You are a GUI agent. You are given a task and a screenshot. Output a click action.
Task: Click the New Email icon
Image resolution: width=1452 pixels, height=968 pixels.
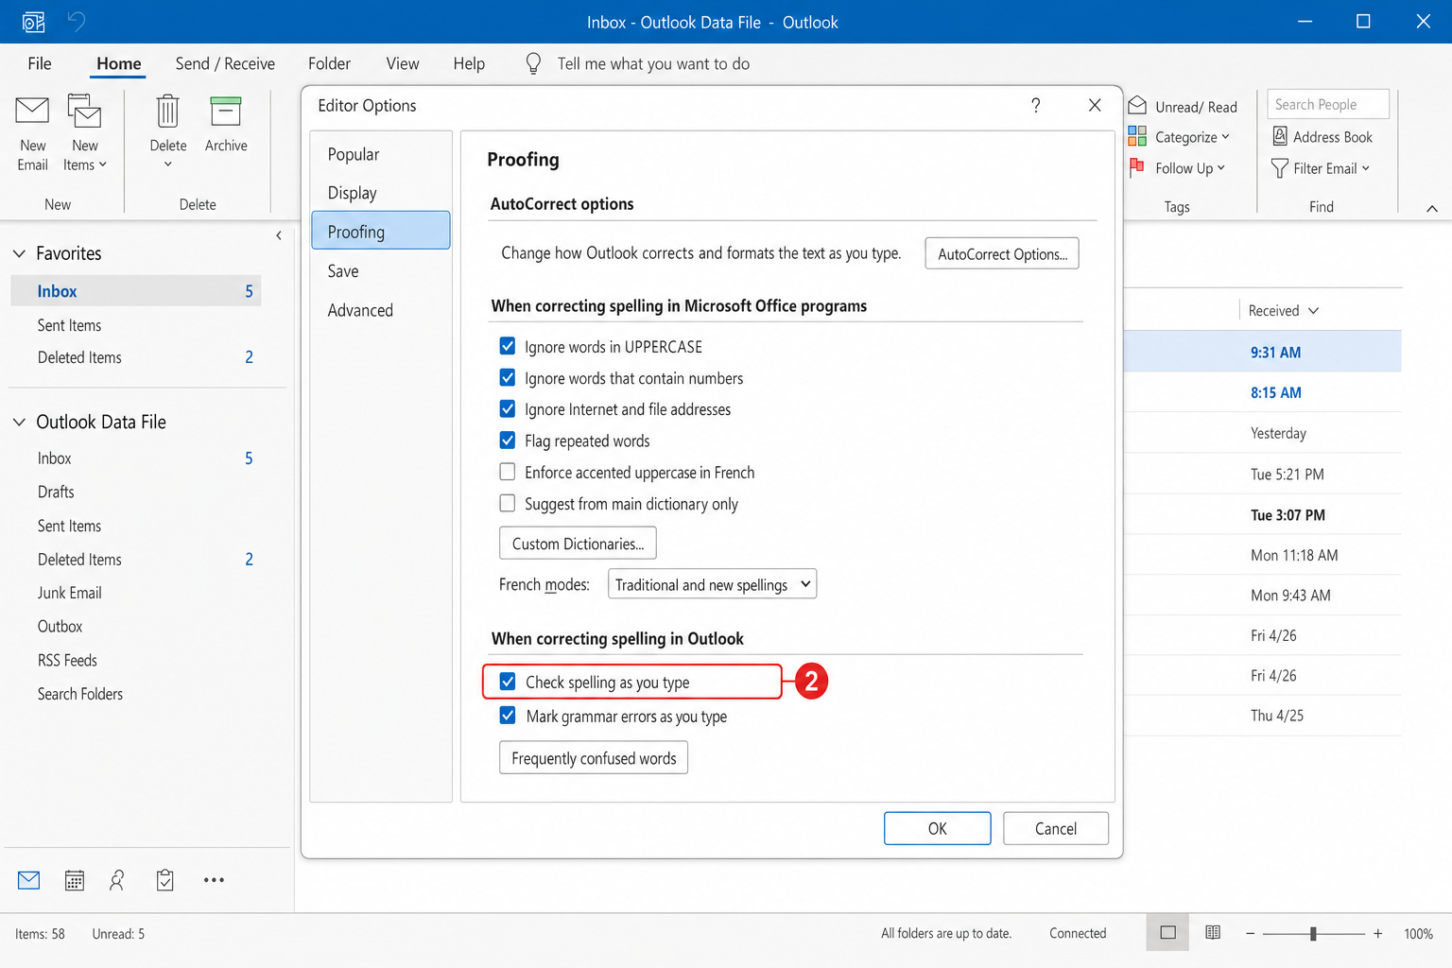pyautogui.click(x=32, y=112)
